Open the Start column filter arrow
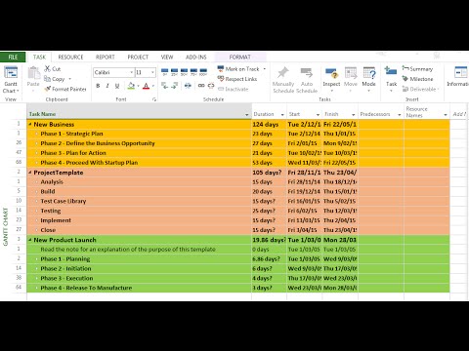The height and width of the screenshot is (351, 469). (x=318, y=114)
